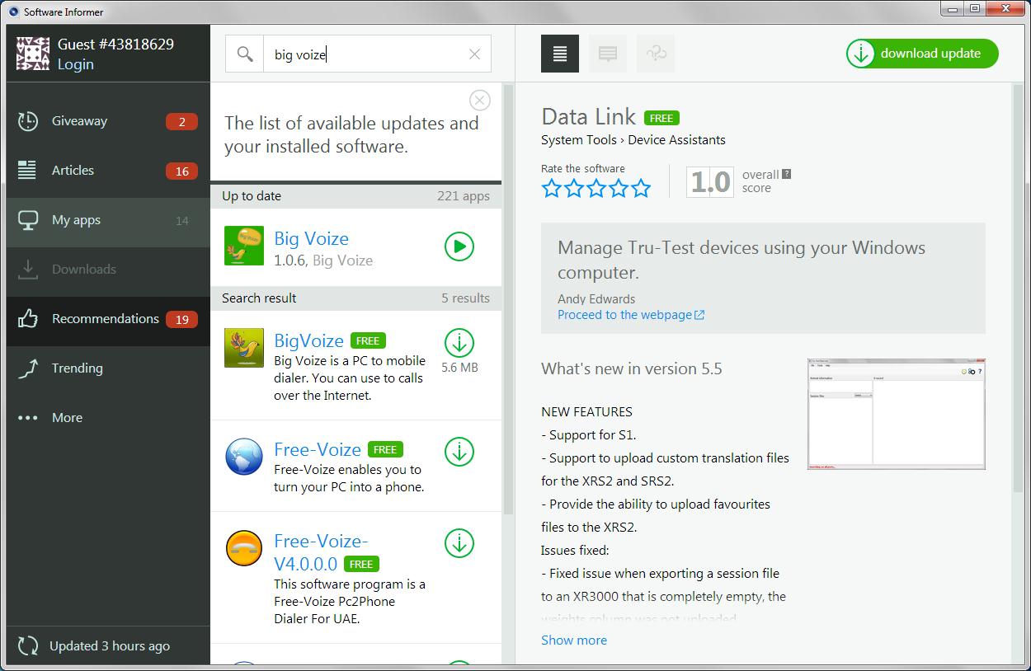Download Free-Voize via green arrow icon
Screen dimensions: 1031x671
pyautogui.click(x=459, y=451)
